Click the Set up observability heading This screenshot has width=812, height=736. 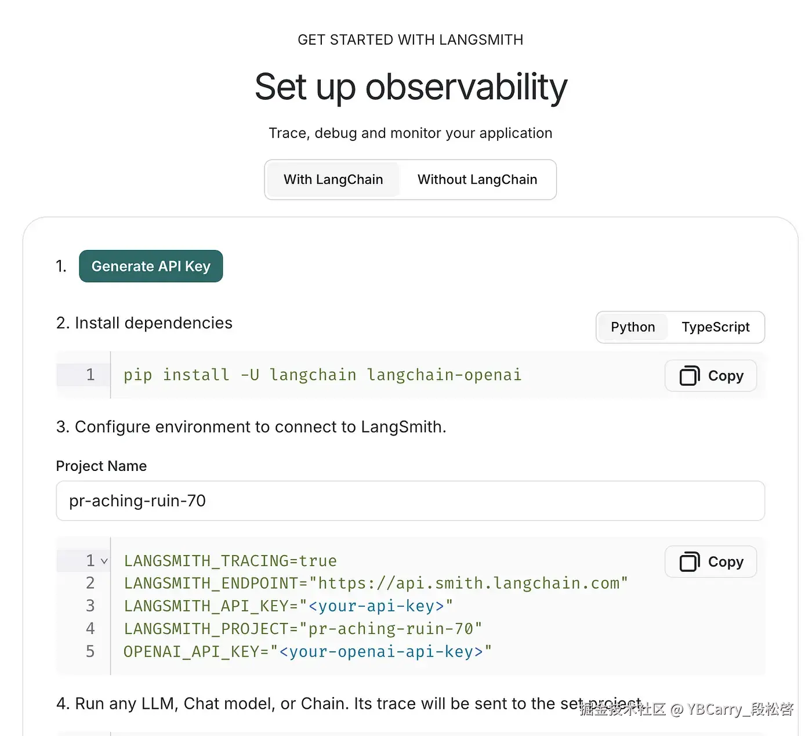coord(411,87)
